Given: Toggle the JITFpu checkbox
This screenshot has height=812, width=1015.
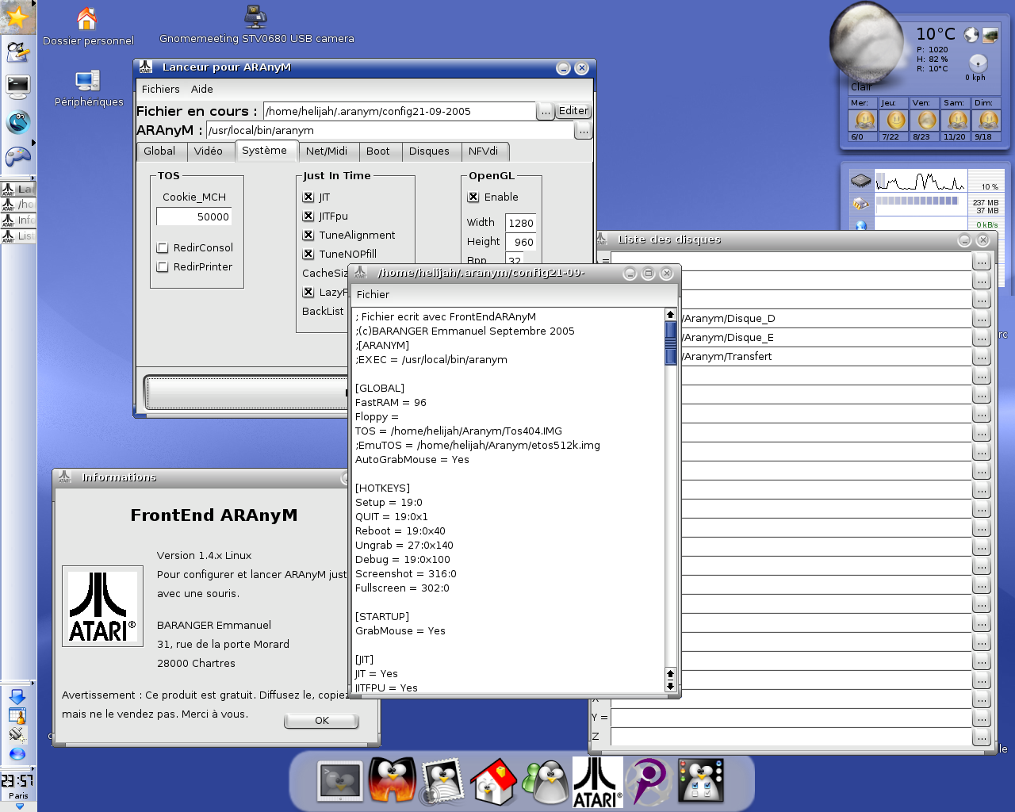Looking at the screenshot, I should click(x=308, y=216).
